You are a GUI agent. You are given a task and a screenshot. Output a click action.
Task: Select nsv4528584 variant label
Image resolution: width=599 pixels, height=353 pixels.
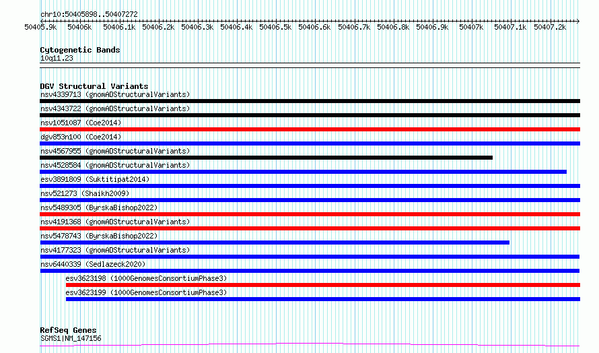click(115, 165)
